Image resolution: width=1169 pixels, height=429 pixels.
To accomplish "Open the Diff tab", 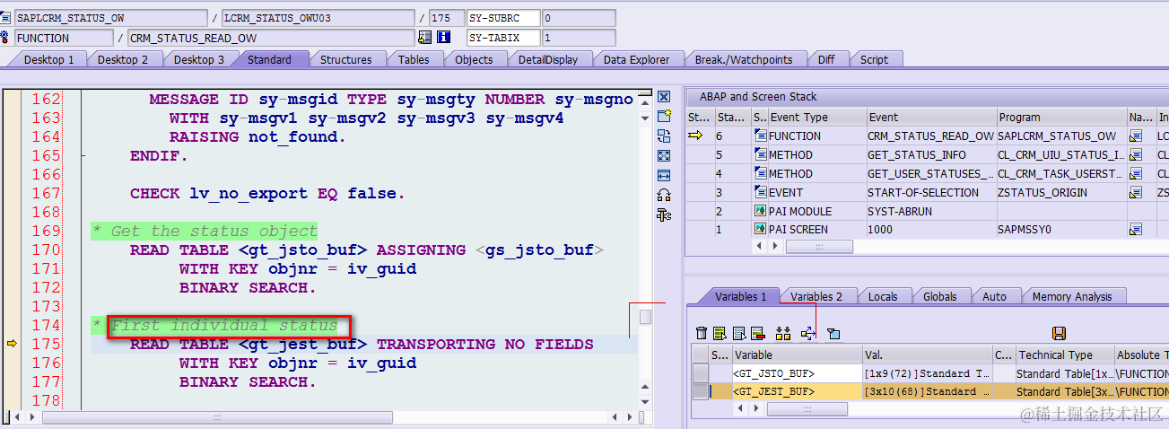I will pos(826,59).
